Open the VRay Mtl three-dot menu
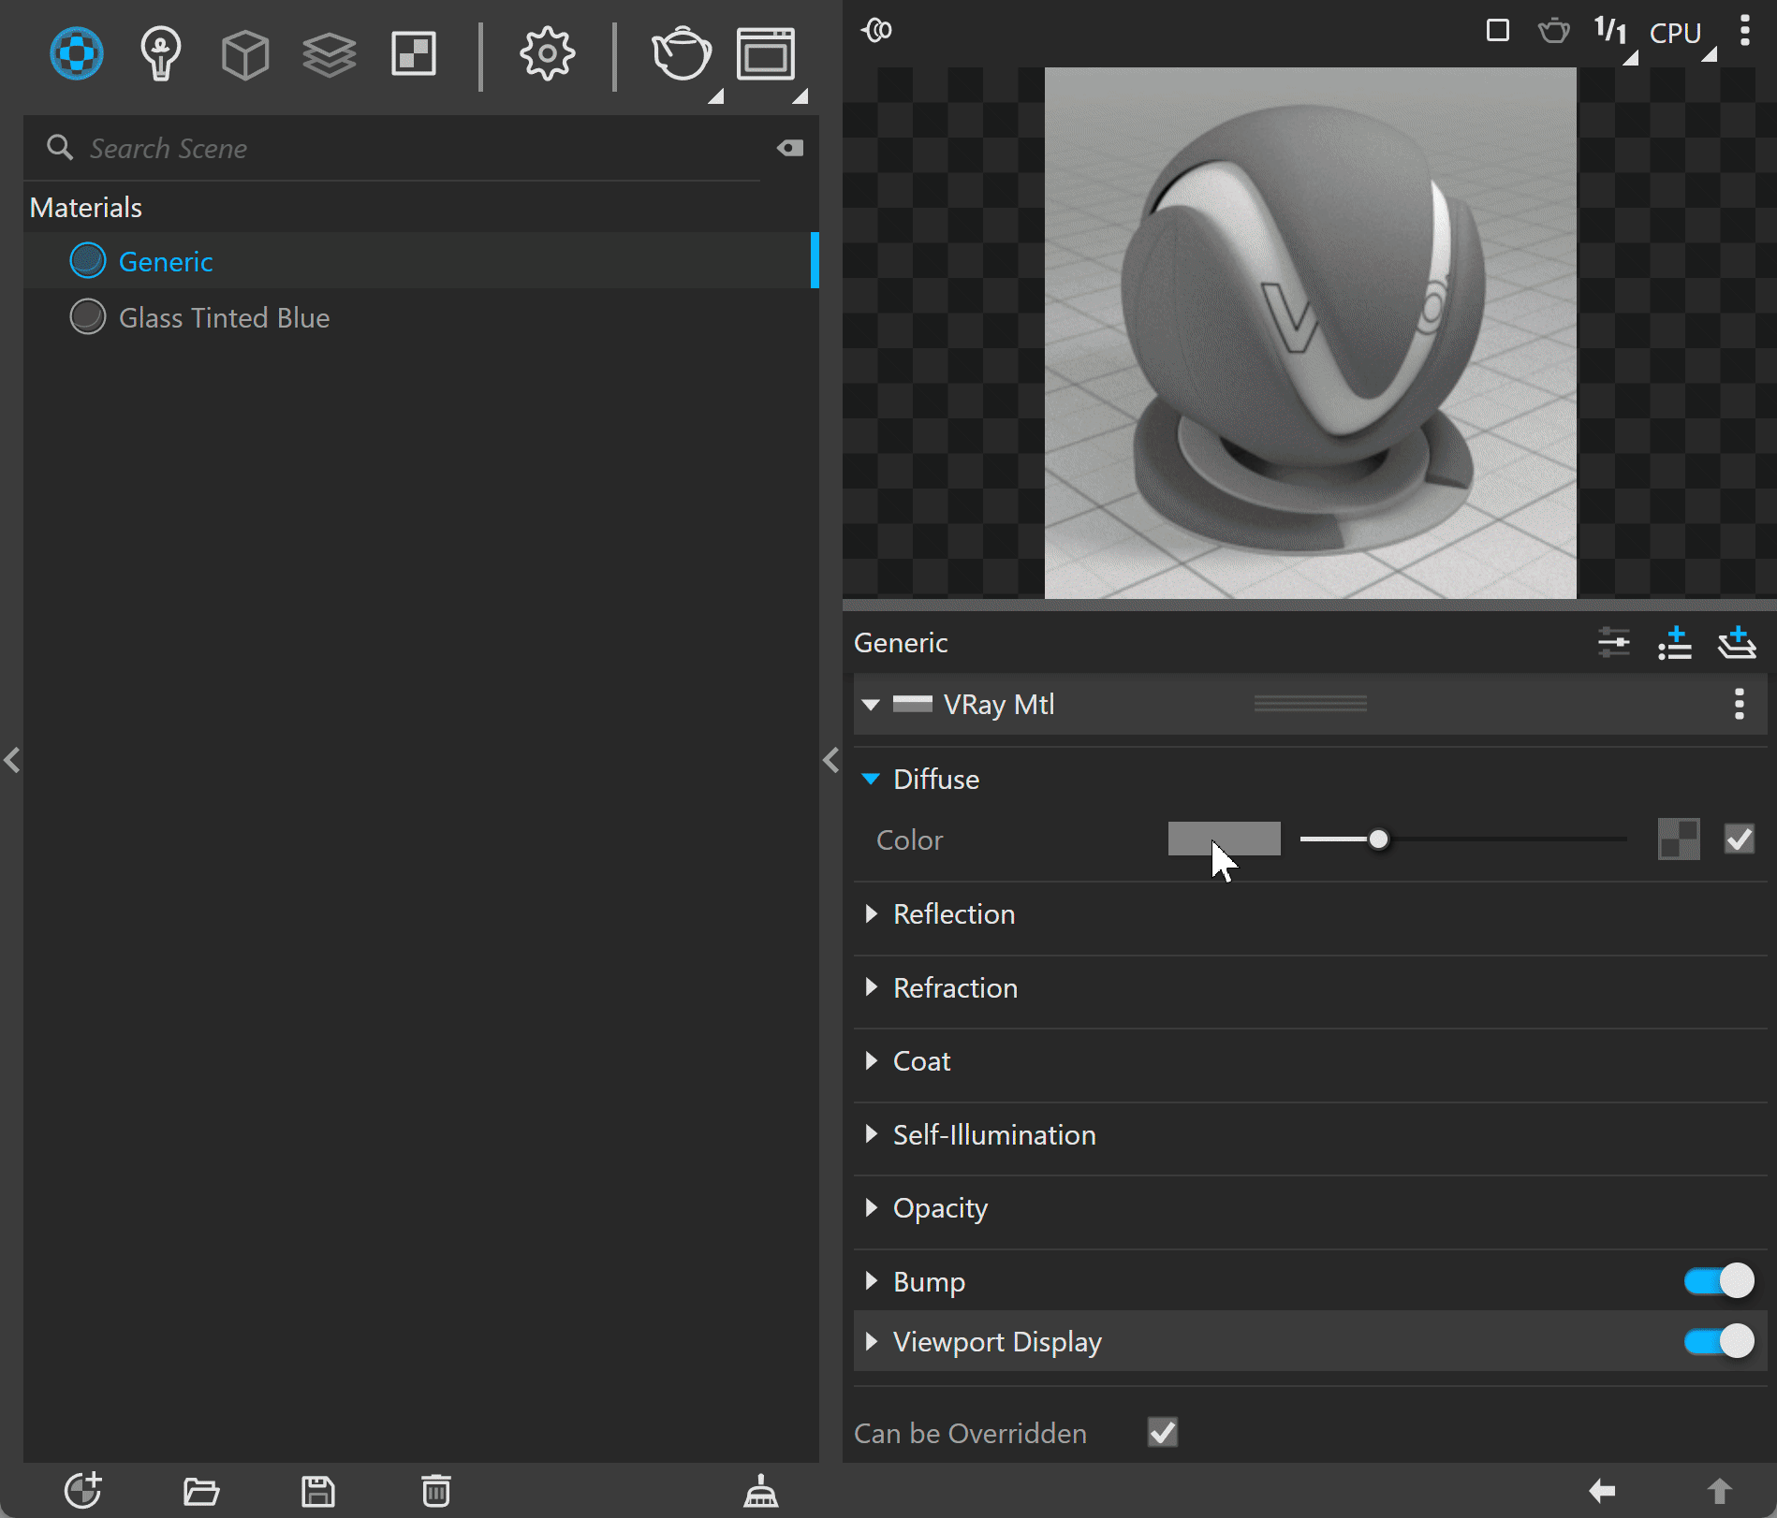This screenshot has width=1777, height=1518. pos(1740,704)
